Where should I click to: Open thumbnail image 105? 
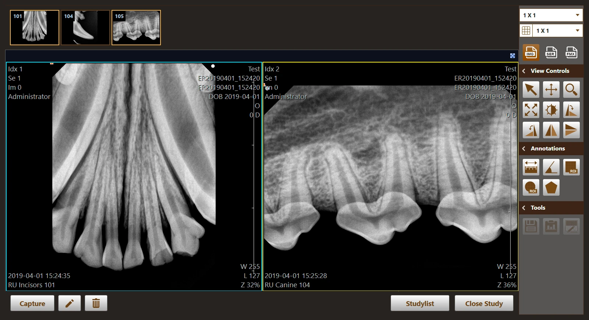tap(136, 28)
